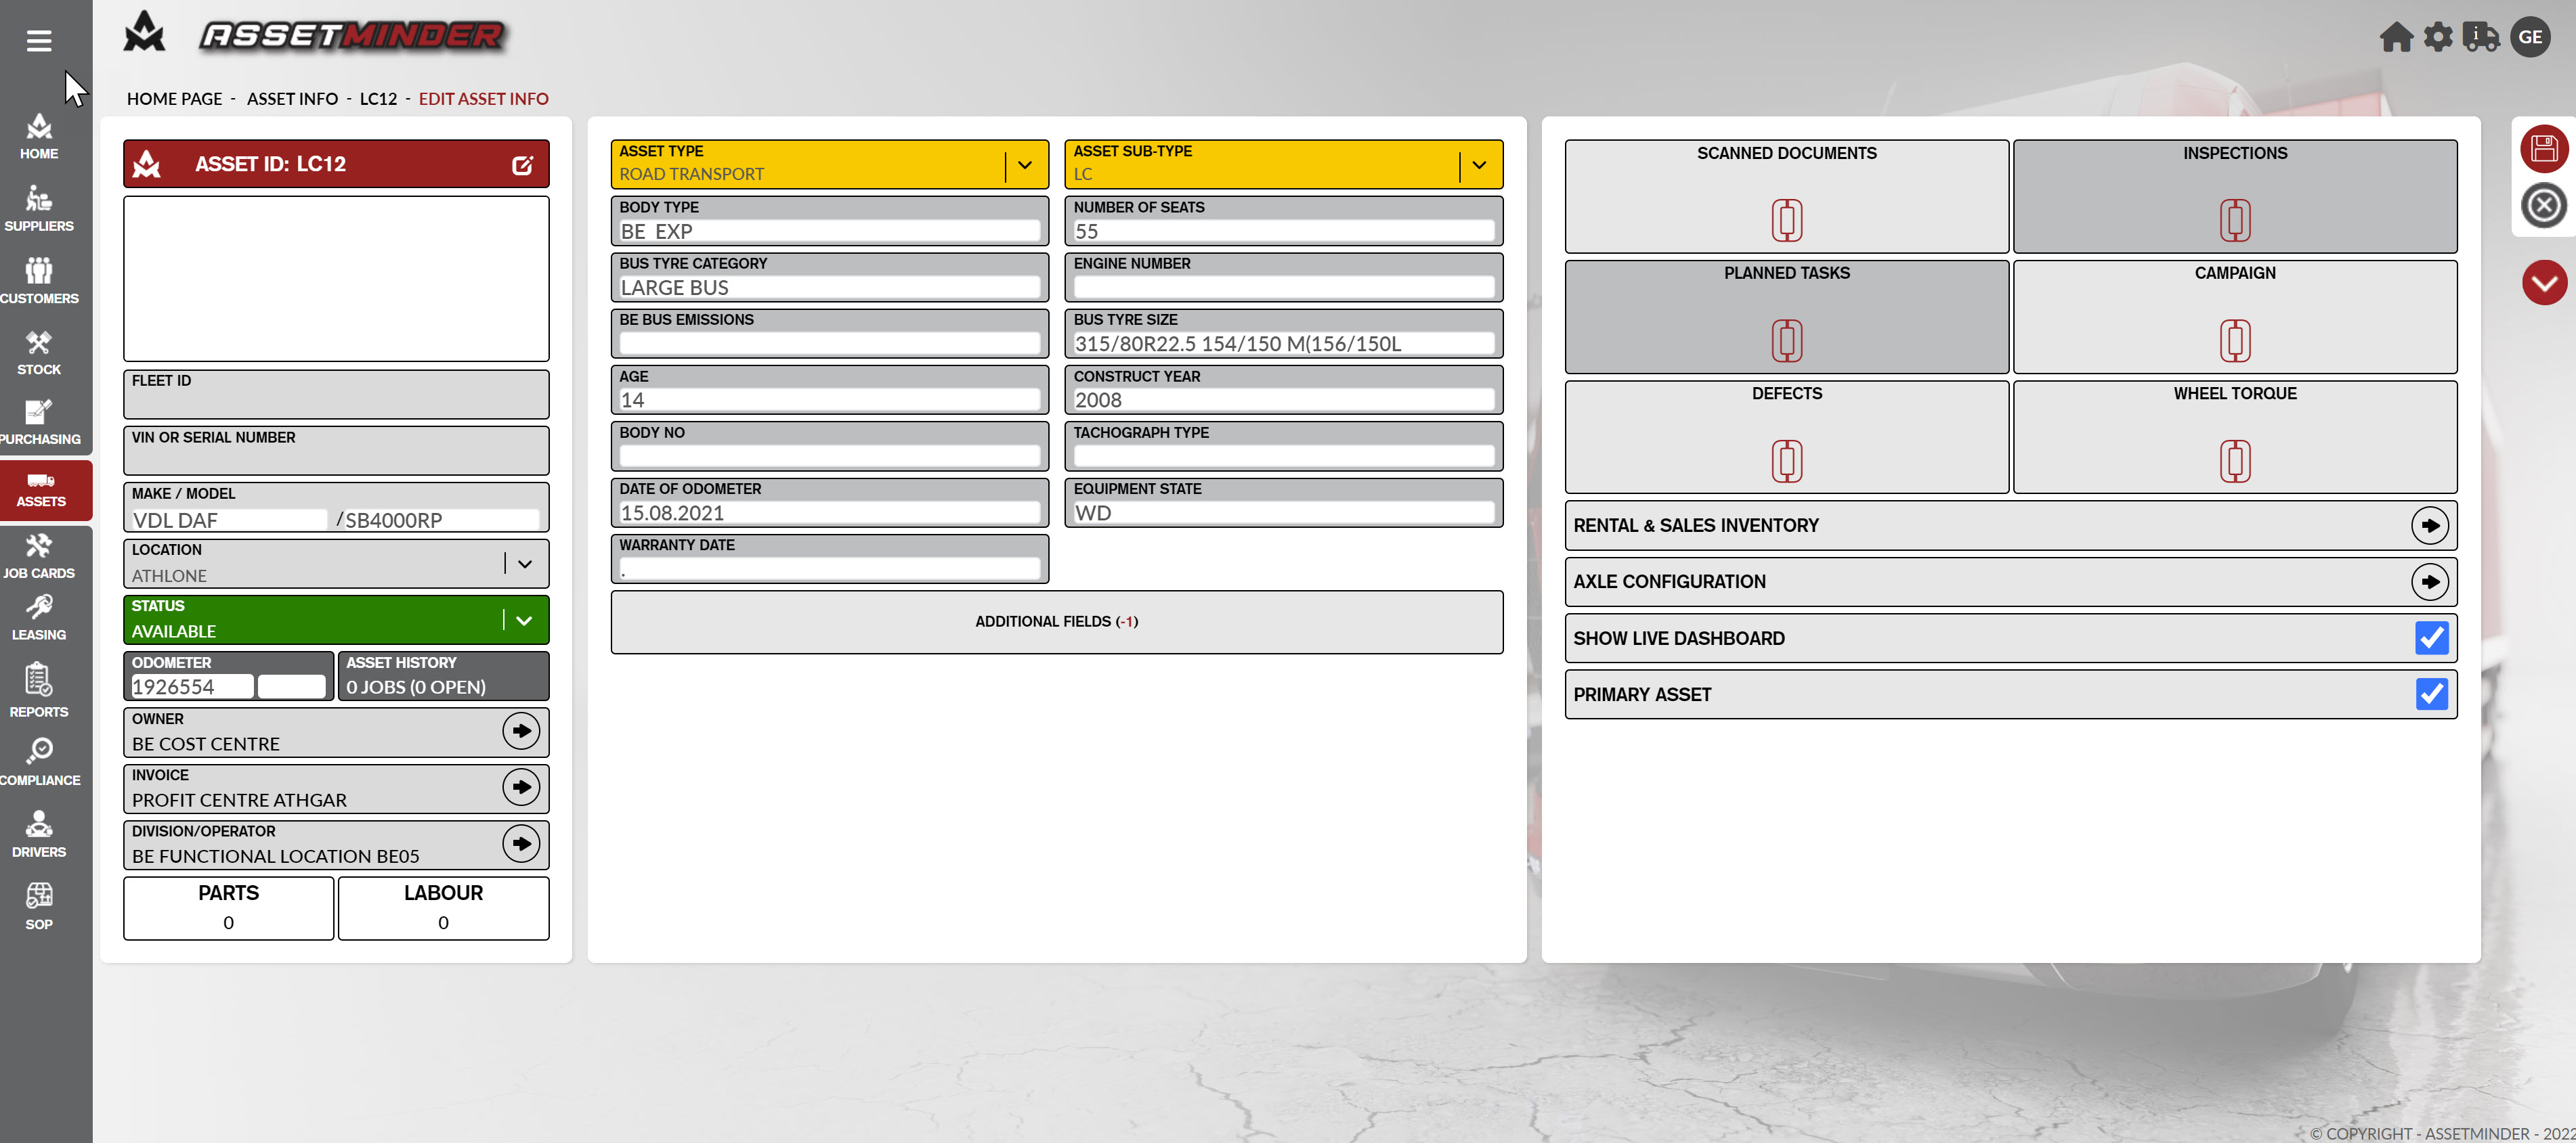Open Job Cards in the sidebar
Image resolution: width=2576 pixels, height=1143 pixels.
point(39,556)
